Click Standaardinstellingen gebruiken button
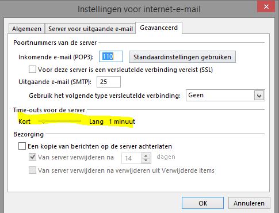 click(x=182, y=57)
